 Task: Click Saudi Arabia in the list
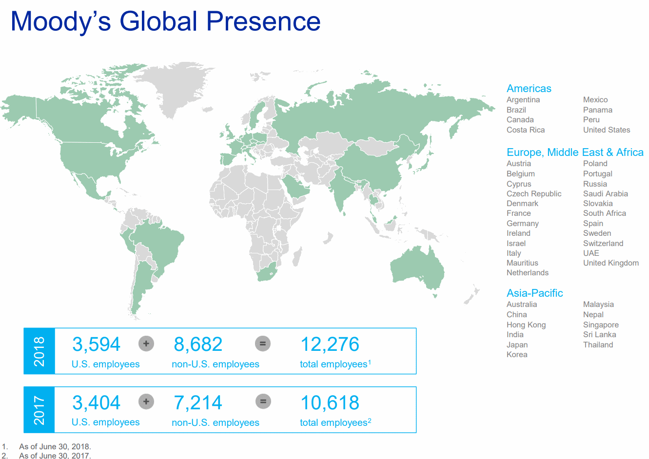[x=606, y=194]
